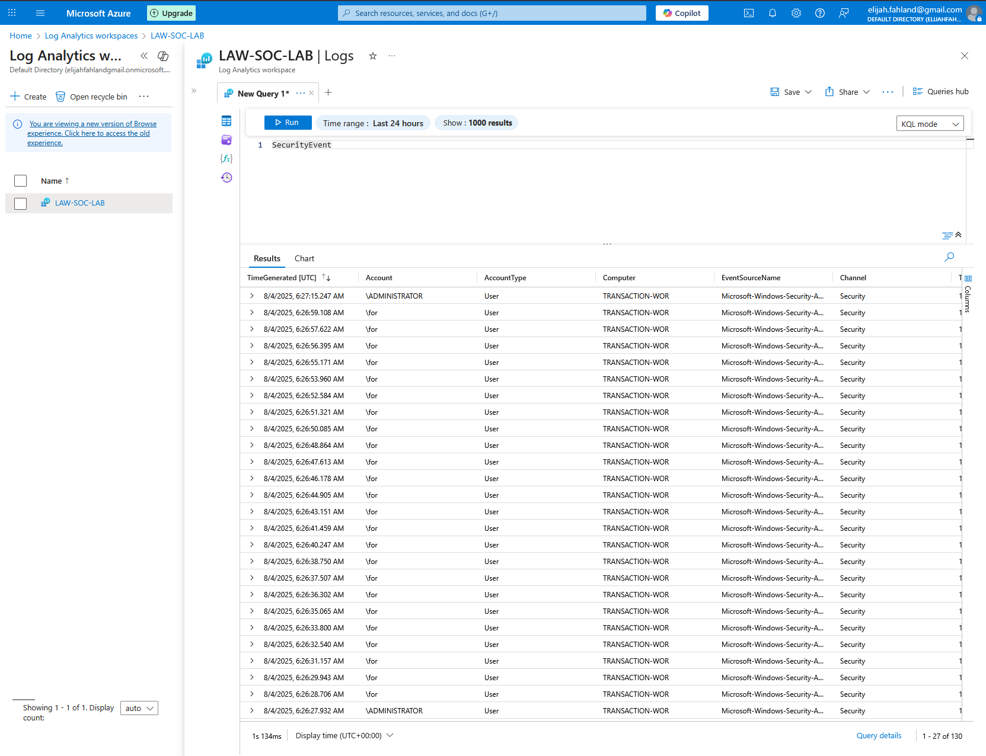Click the account avatar

(974, 13)
